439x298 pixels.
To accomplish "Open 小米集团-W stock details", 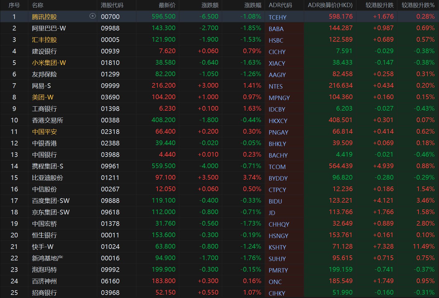I will pyautogui.click(x=49, y=63).
